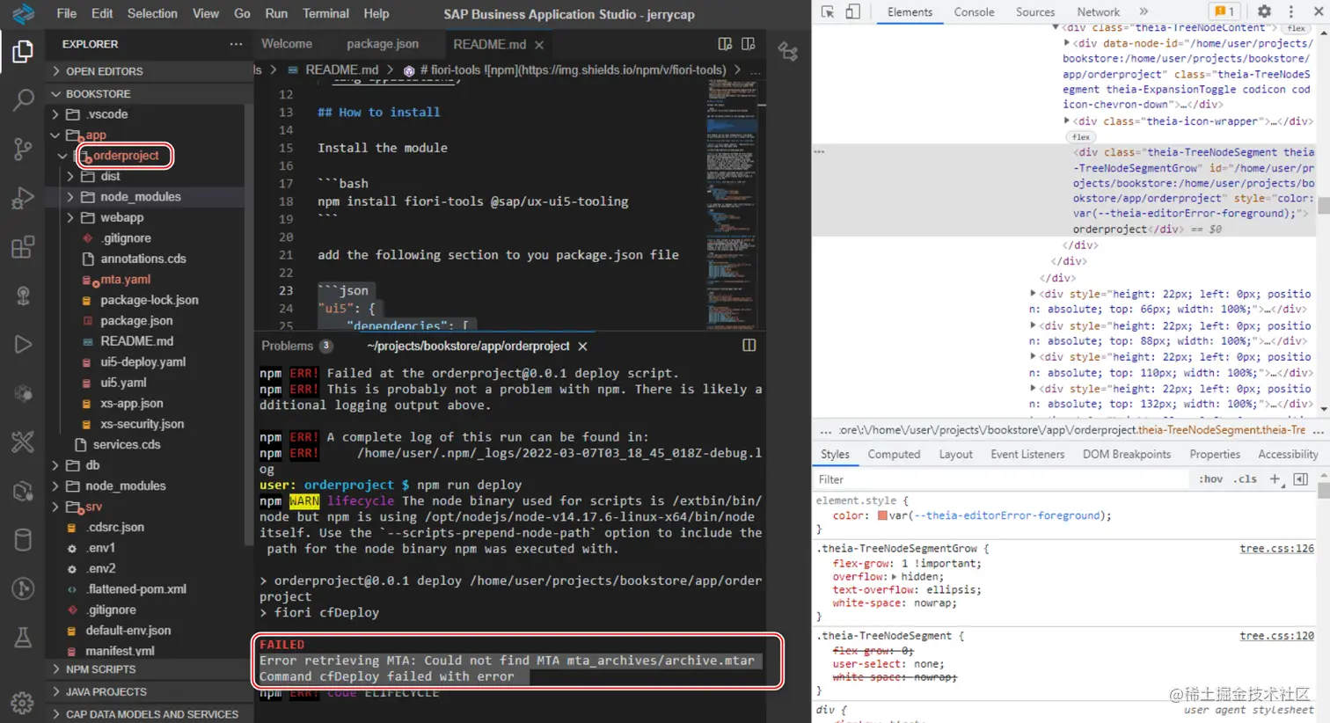This screenshot has height=723, width=1330.
Task: Expand the webapp folder
Action: [x=70, y=218]
